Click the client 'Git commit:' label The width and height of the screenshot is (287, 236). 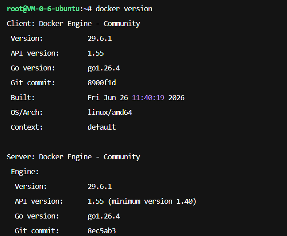(33, 83)
